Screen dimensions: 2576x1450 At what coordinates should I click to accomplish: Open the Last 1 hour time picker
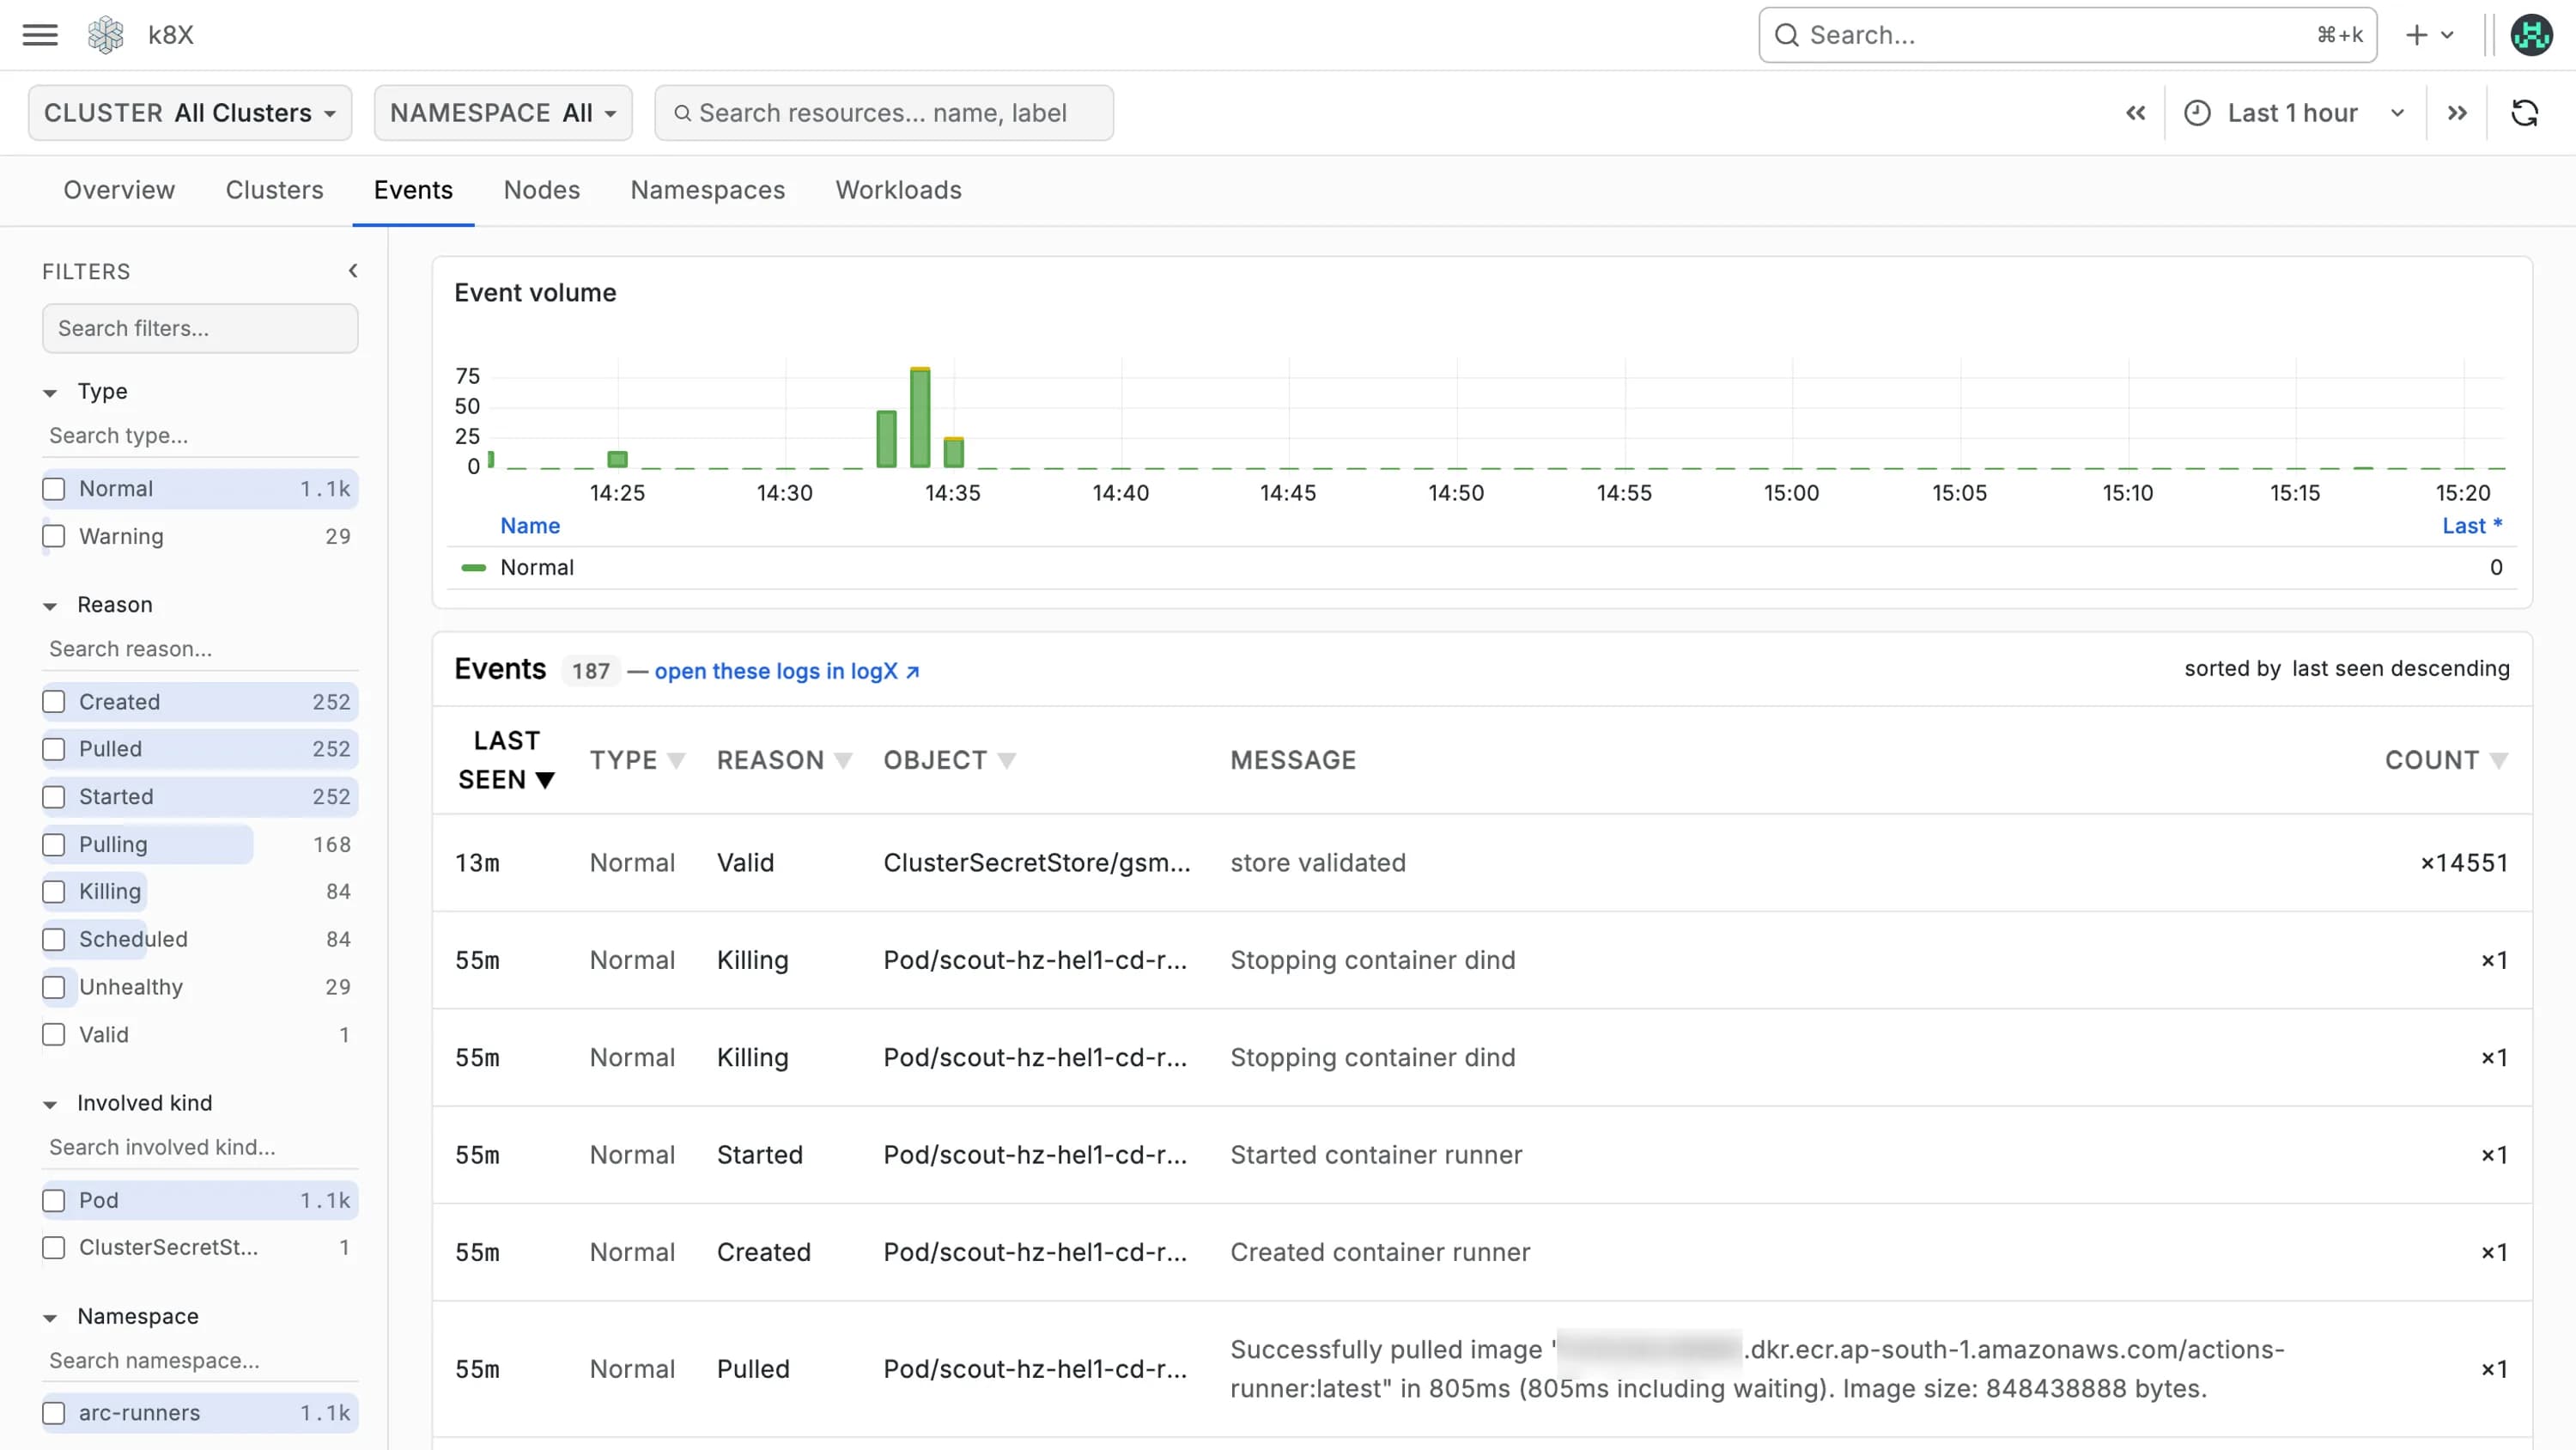click(2294, 113)
